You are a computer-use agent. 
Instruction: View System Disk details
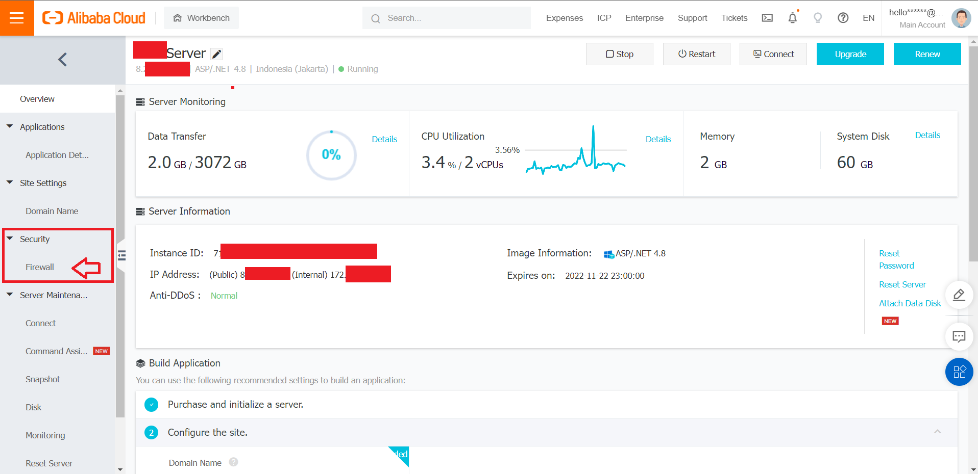(927, 135)
